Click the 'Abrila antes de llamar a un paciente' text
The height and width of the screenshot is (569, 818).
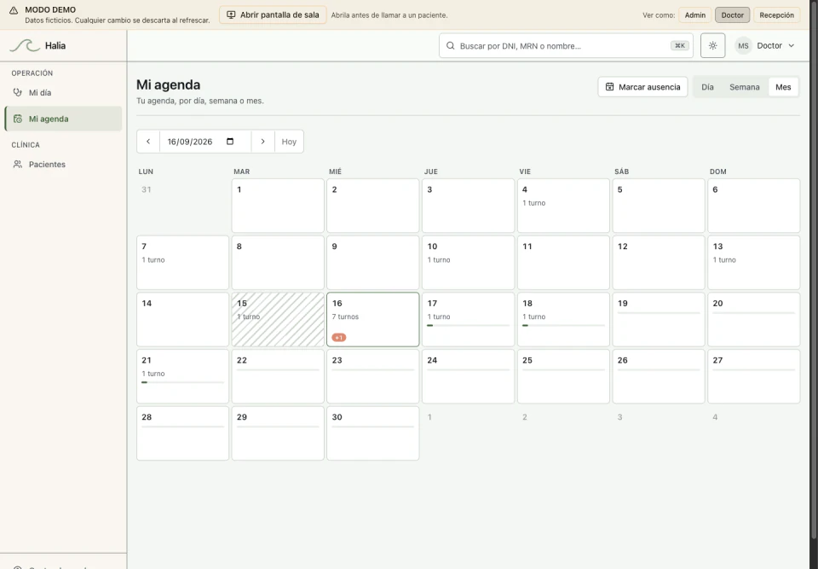click(x=389, y=15)
